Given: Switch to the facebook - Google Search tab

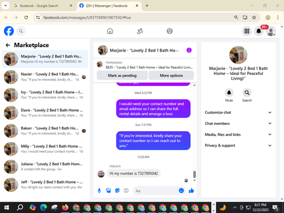Looking at the screenshot, I should 43,6.
